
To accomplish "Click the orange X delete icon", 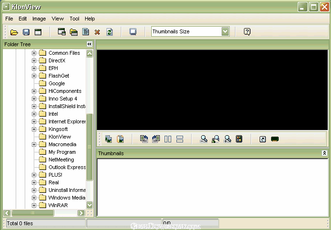I will (97, 32).
